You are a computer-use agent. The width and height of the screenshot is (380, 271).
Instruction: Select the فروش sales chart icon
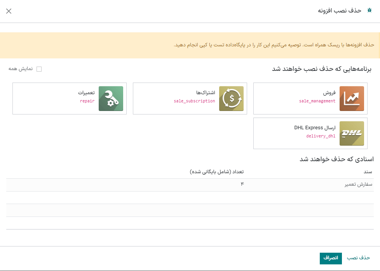[352, 99]
